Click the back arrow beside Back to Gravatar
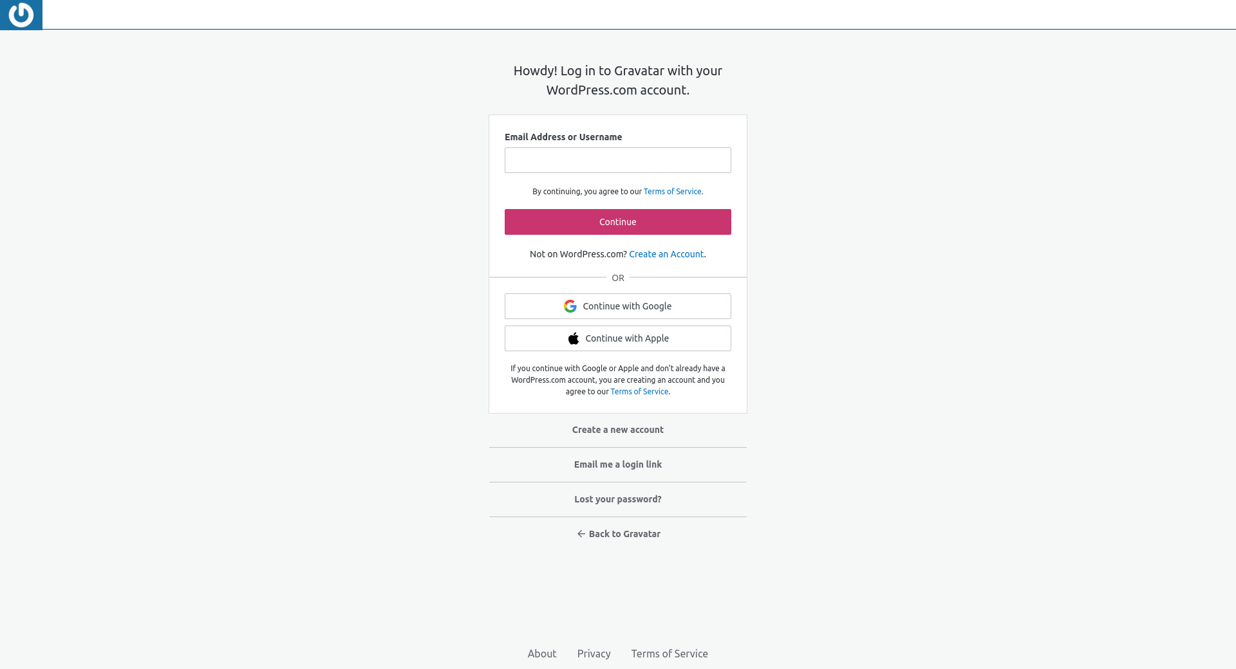 click(581, 534)
